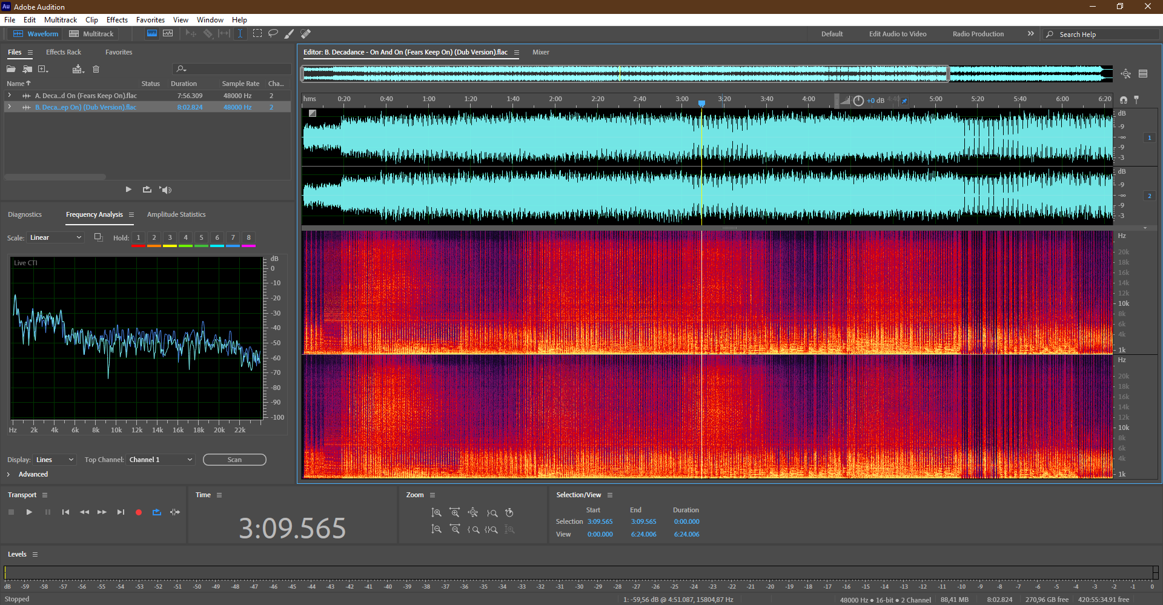Click Zoom Out Full icon
The image size is (1163, 605).
tap(473, 513)
